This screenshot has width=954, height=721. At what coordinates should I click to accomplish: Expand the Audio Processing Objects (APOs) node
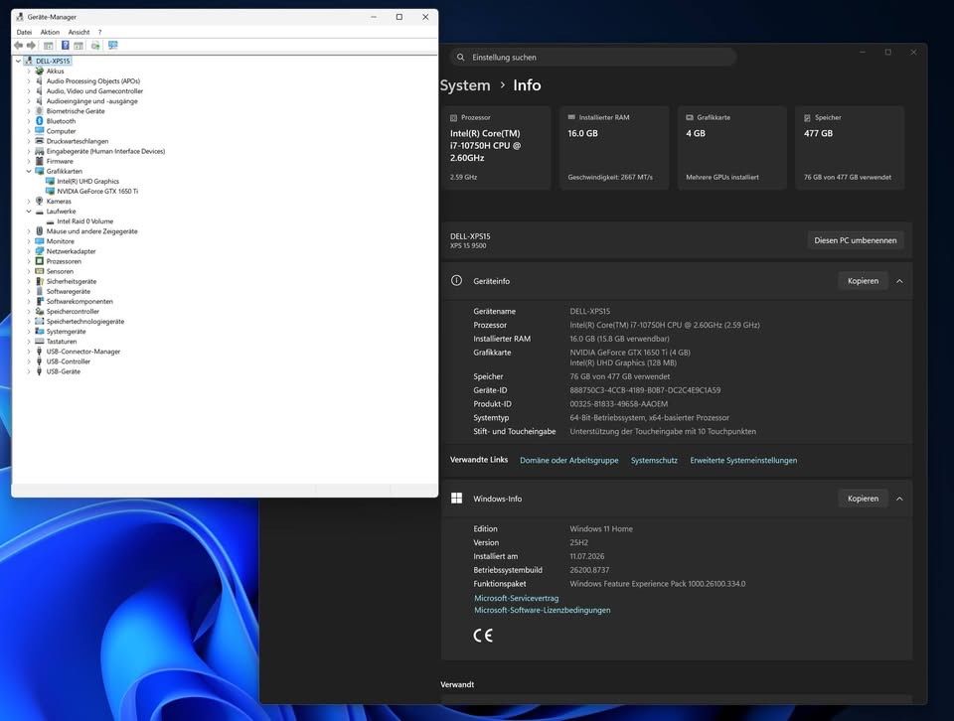[29, 80]
